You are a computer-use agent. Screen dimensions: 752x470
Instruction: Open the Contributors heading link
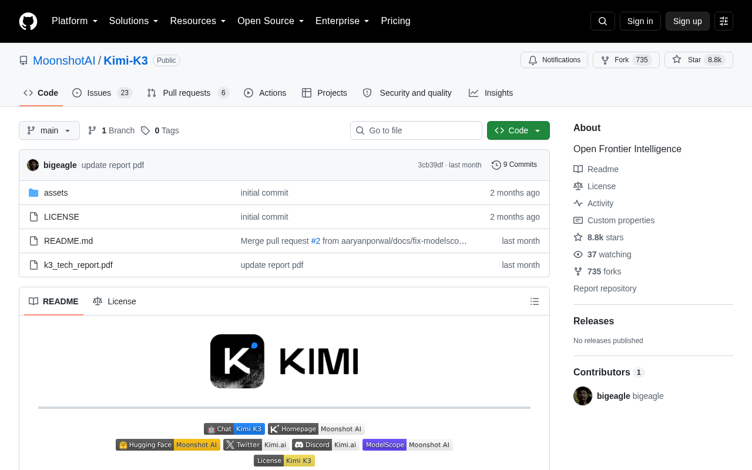609,372
